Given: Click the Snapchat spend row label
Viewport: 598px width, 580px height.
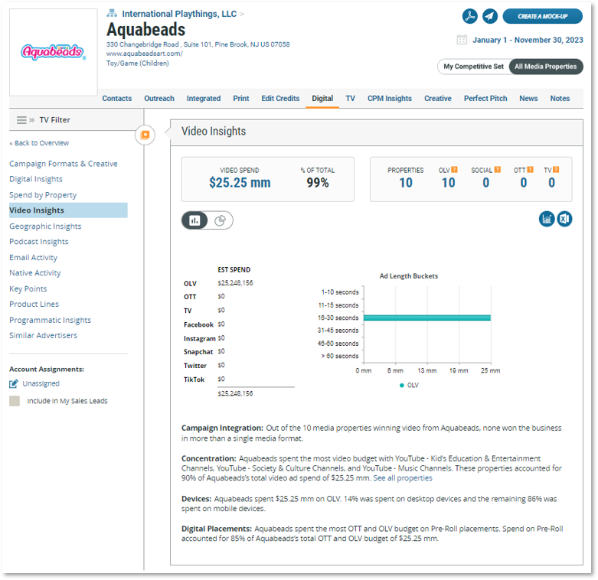Looking at the screenshot, I should point(198,352).
